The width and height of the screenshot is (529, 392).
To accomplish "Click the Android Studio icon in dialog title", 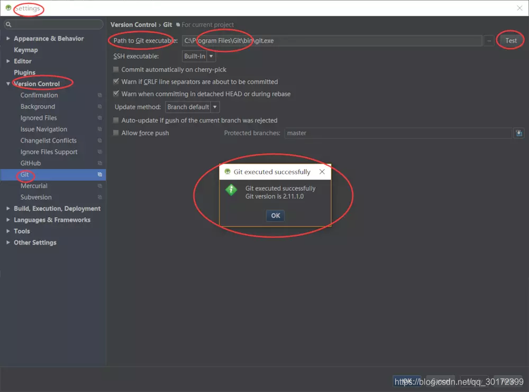I will pyautogui.click(x=227, y=172).
